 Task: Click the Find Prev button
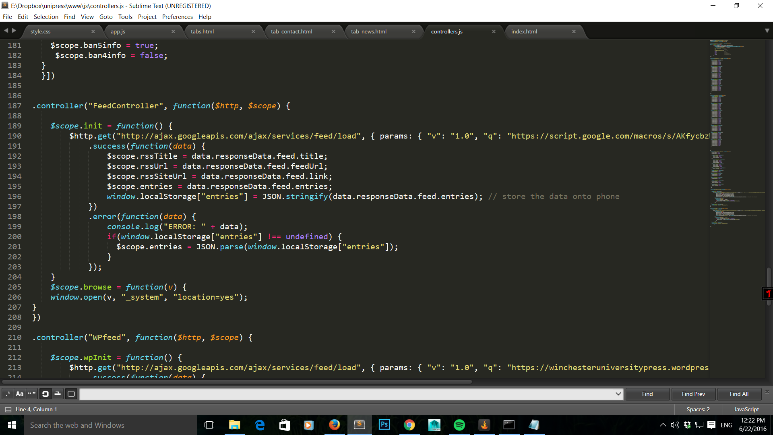point(693,394)
